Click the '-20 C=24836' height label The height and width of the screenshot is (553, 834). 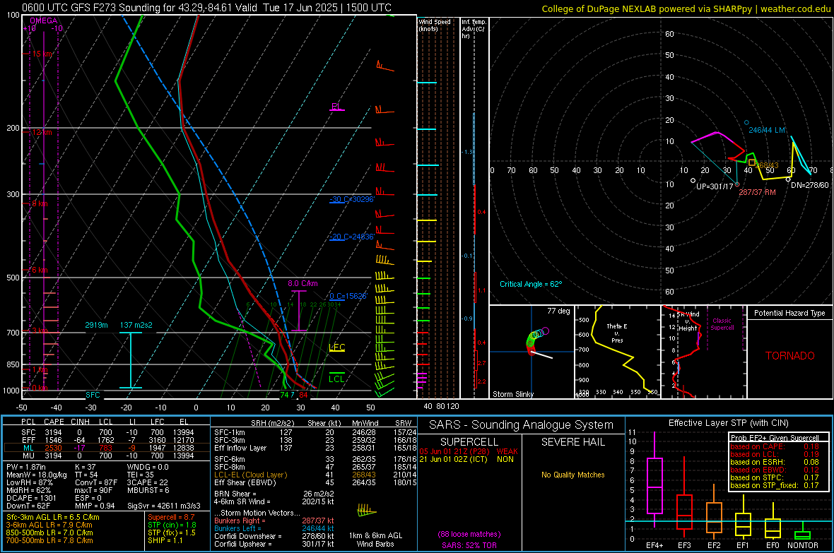click(352, 237)
